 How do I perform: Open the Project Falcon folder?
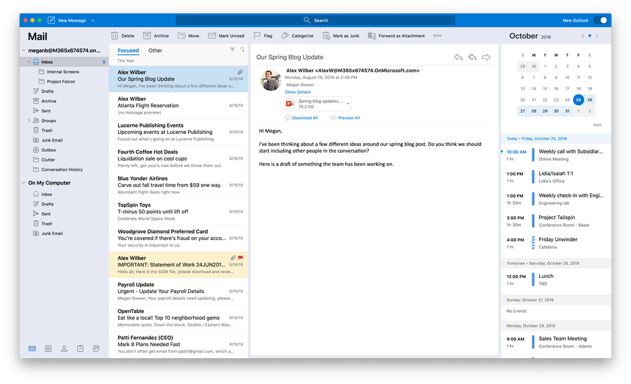[x=64, y=81]
